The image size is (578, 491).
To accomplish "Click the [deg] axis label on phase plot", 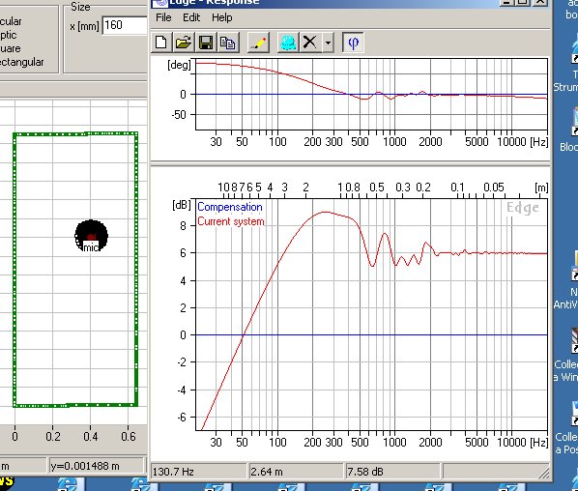I will (179, 65).
